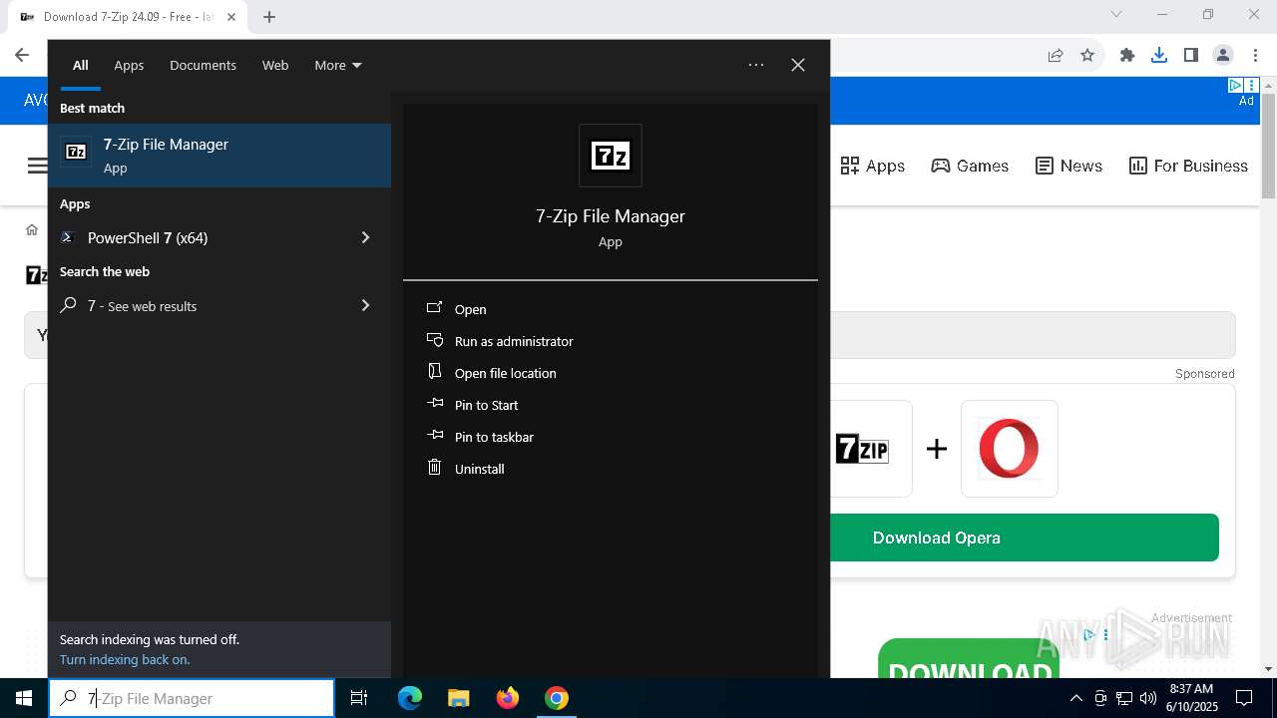Open the website hamburger menu

37,166
